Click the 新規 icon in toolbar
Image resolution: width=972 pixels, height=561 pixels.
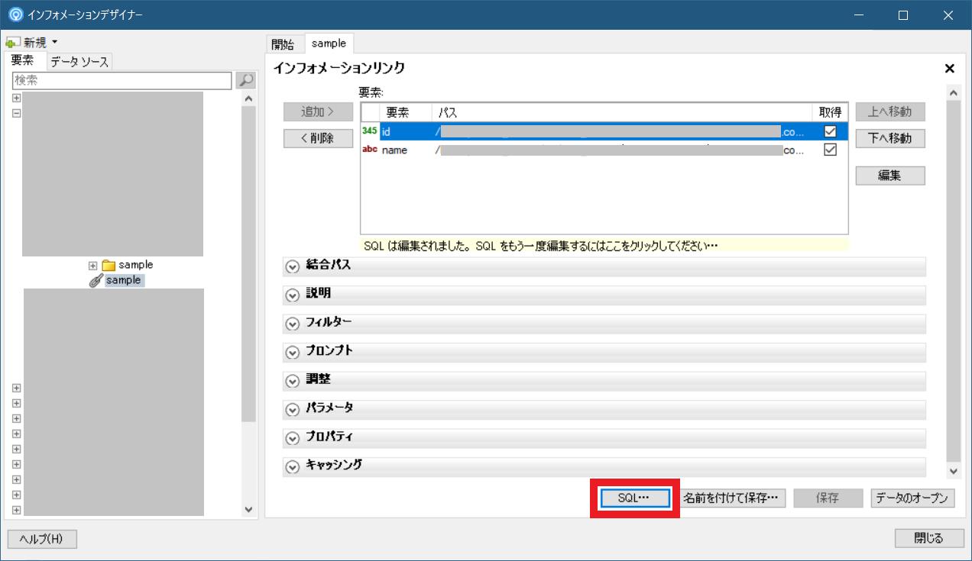pyautogui.click(x=13, y=44)
